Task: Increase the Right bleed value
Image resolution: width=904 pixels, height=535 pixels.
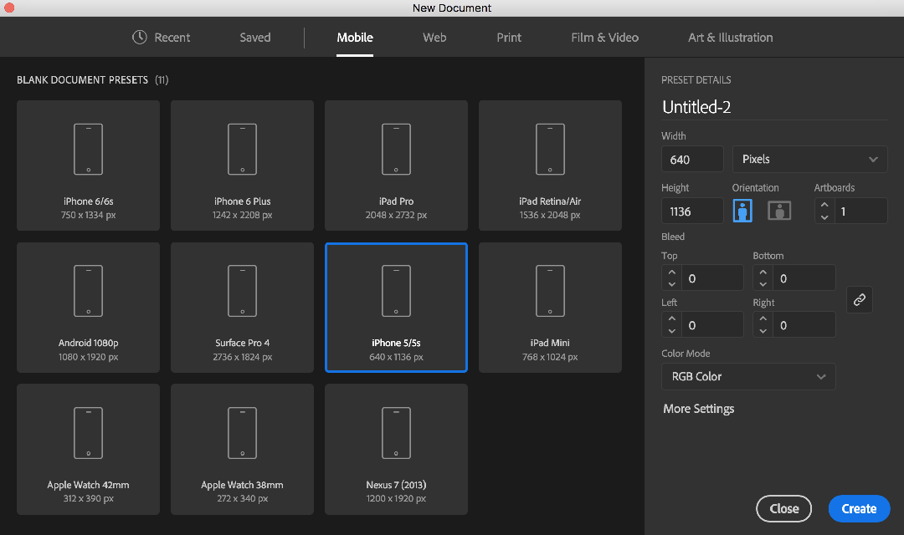Action: tap(763, 319)
